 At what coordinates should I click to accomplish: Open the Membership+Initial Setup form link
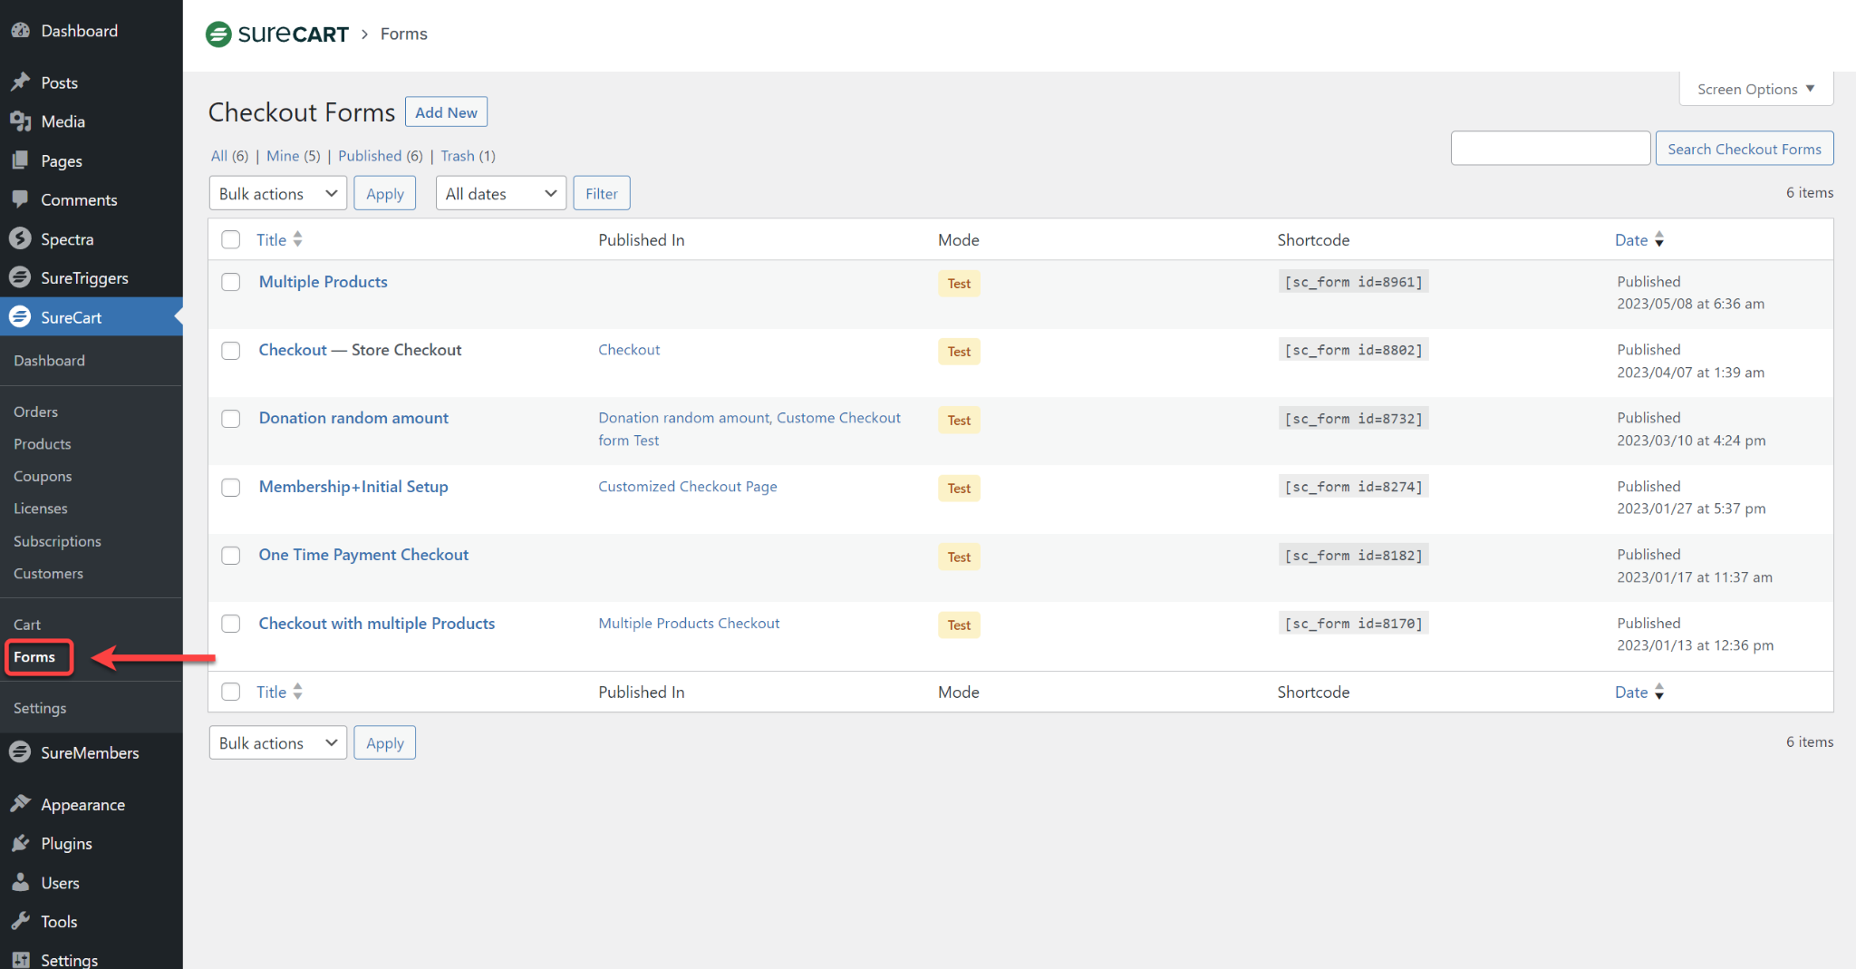[353, 487]
